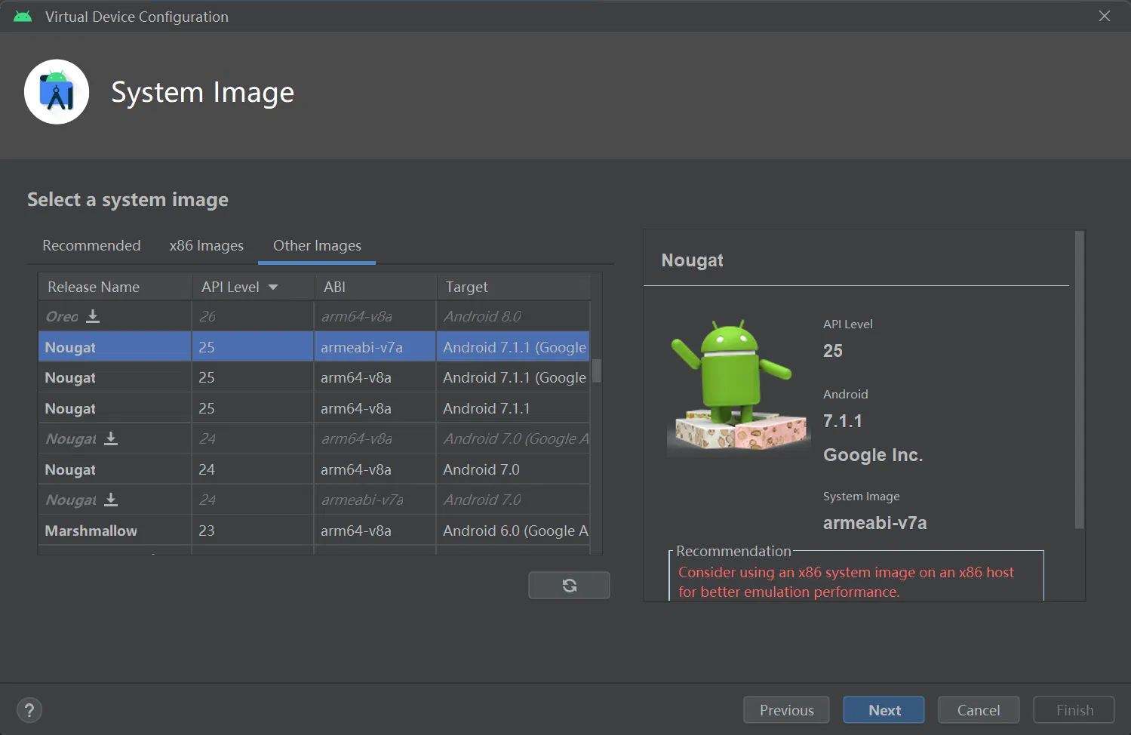
Task: Click the system image table scrollbar thumb
Action: pyautogui.click(x=596, y=371)
